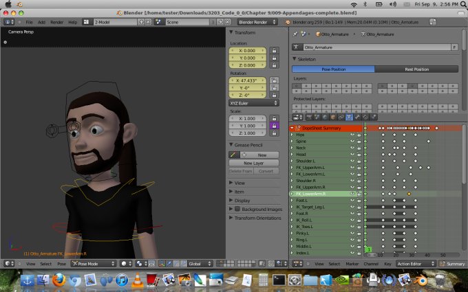Expand the Transform Orientations panel
Image resolution: width=468 pixels, height=292 pixels.
[231, 218]
